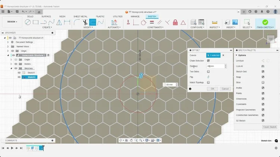Click the '1 selected' Curves button
Viewport: 280px width, 157px height.
click(x=213, y=55)
